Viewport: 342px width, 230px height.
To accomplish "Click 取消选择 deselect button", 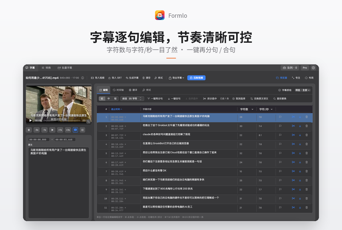I will click(239, 99).
